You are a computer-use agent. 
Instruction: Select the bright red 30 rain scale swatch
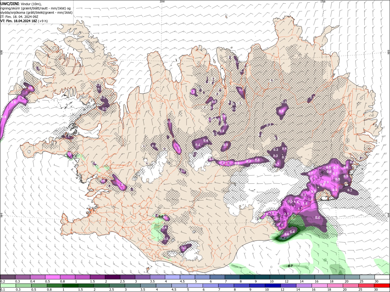(x=382, y=286)
